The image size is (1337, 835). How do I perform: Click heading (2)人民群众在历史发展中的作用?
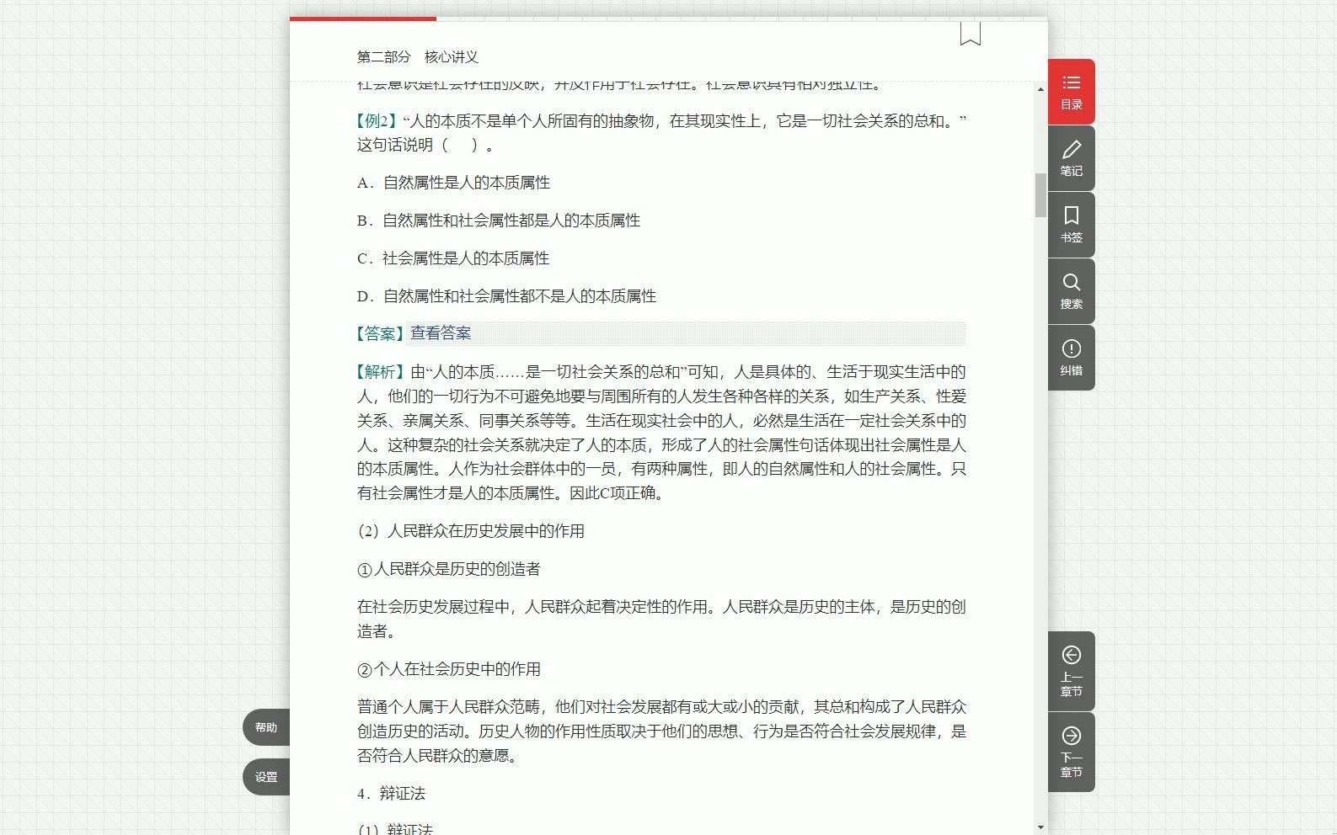tap(471, 531)
